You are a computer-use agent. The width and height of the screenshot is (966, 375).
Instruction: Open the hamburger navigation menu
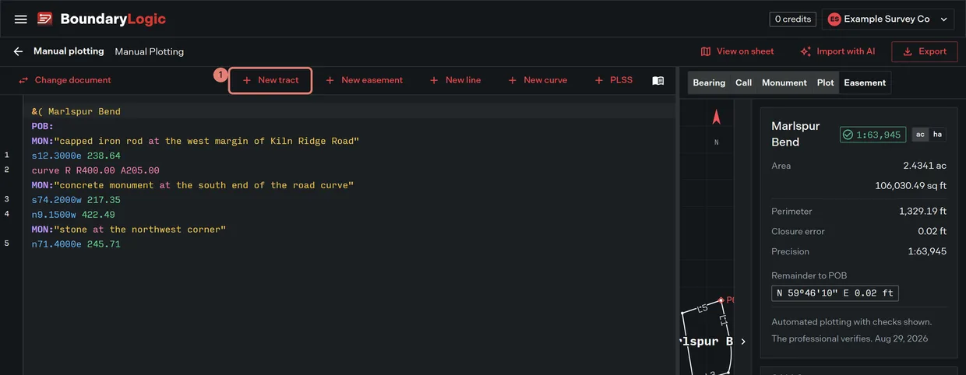[21, 19]
